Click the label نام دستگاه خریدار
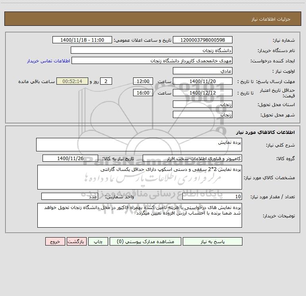This screenshot has height=296, width=306. click(x=276, y=51)
